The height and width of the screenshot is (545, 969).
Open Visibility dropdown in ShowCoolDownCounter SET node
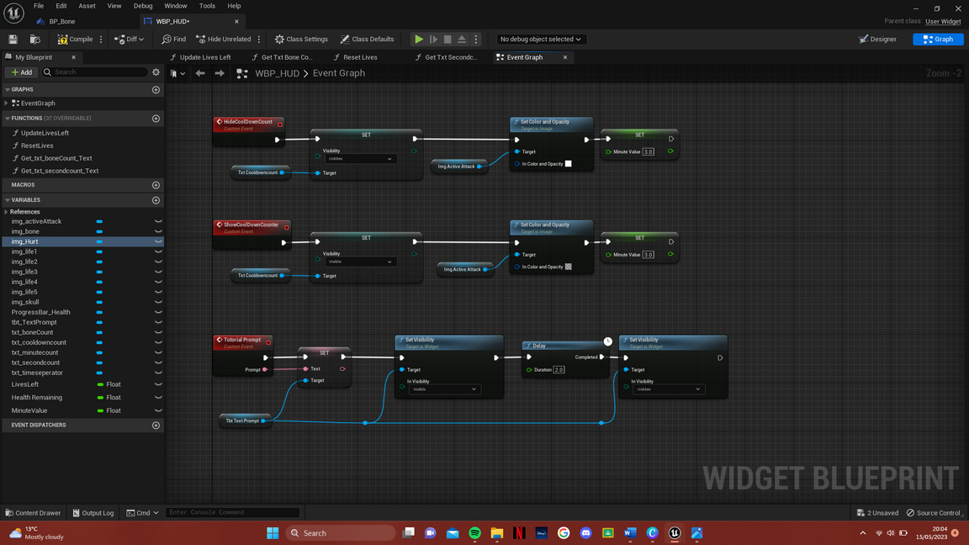click(x=359, y=262)
